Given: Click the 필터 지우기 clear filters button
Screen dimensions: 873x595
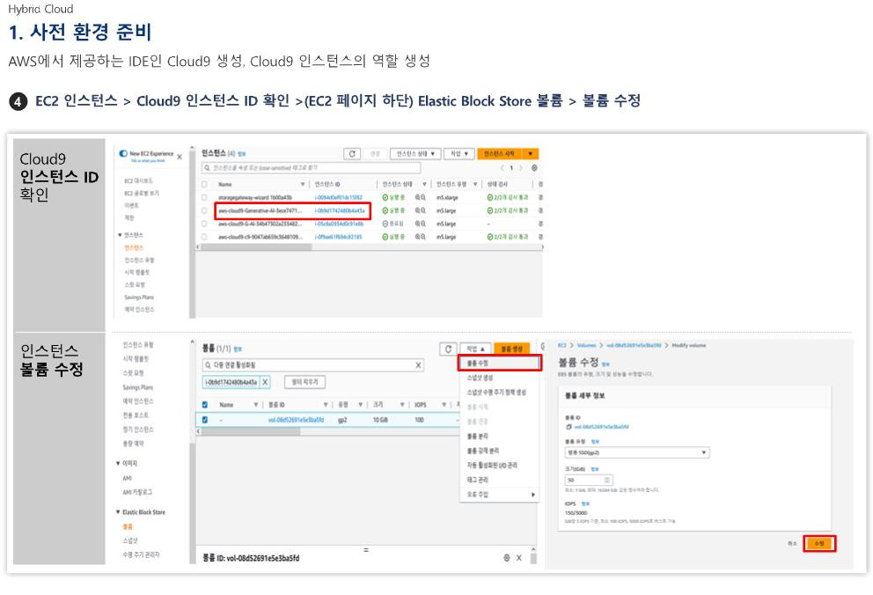Looking at the screenshot, I should (x=305, y=382).
